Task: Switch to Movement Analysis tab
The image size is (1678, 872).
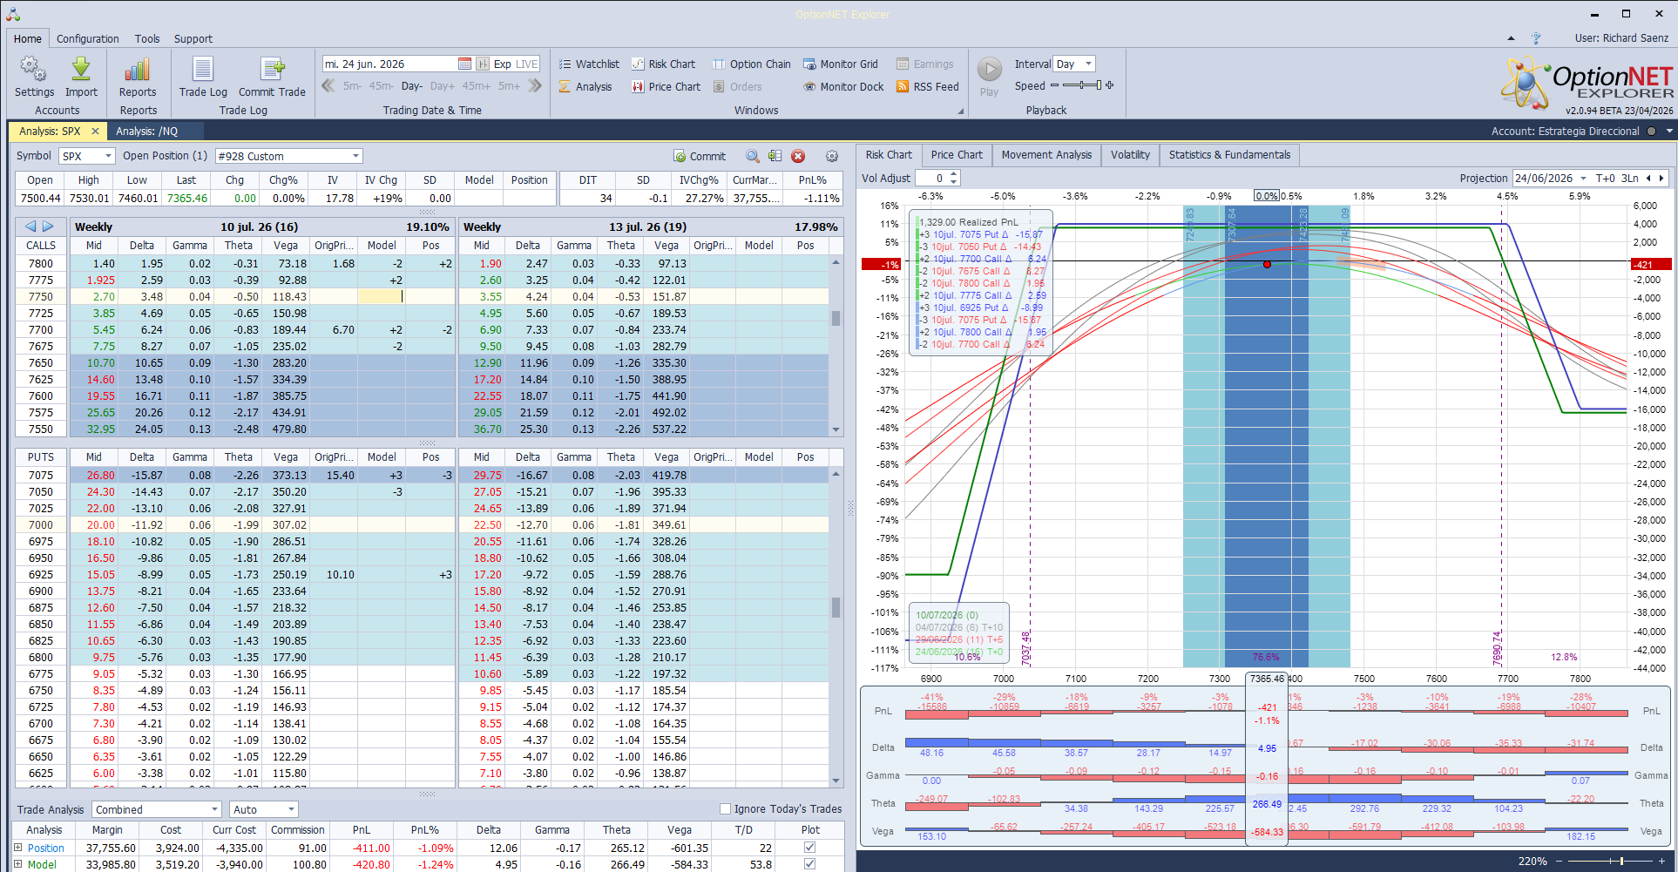Action: click(x=1046, y=154)
